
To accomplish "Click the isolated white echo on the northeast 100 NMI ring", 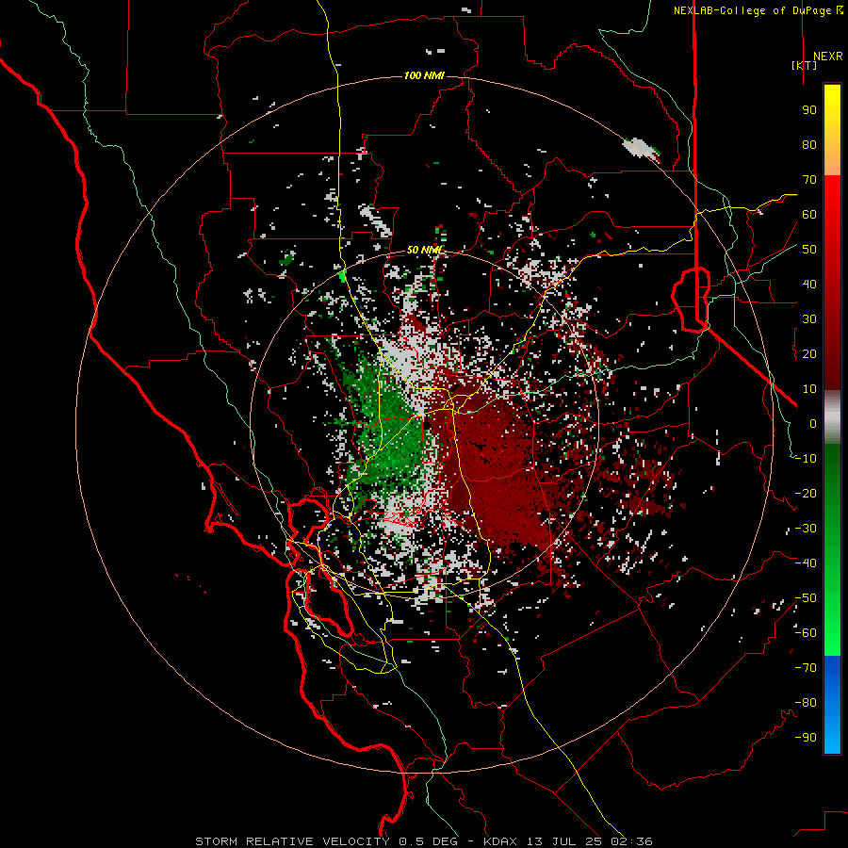I will (641, 149).
